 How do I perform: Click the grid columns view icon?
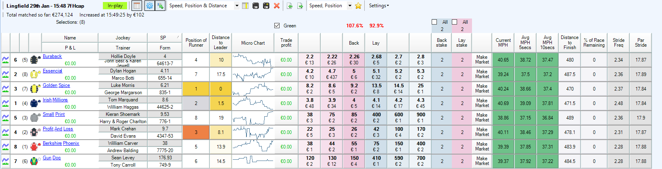click(137, 6)
